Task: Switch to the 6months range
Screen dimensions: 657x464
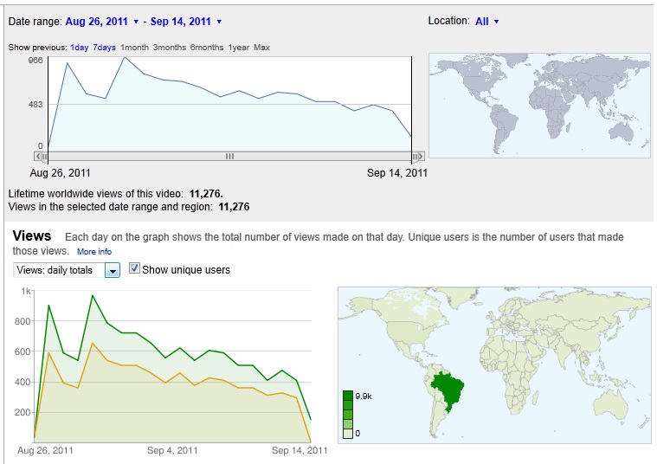Action: 207,48
